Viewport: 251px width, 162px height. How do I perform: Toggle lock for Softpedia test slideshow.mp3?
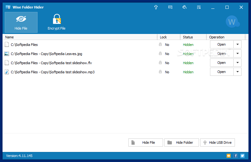[161, 72]
